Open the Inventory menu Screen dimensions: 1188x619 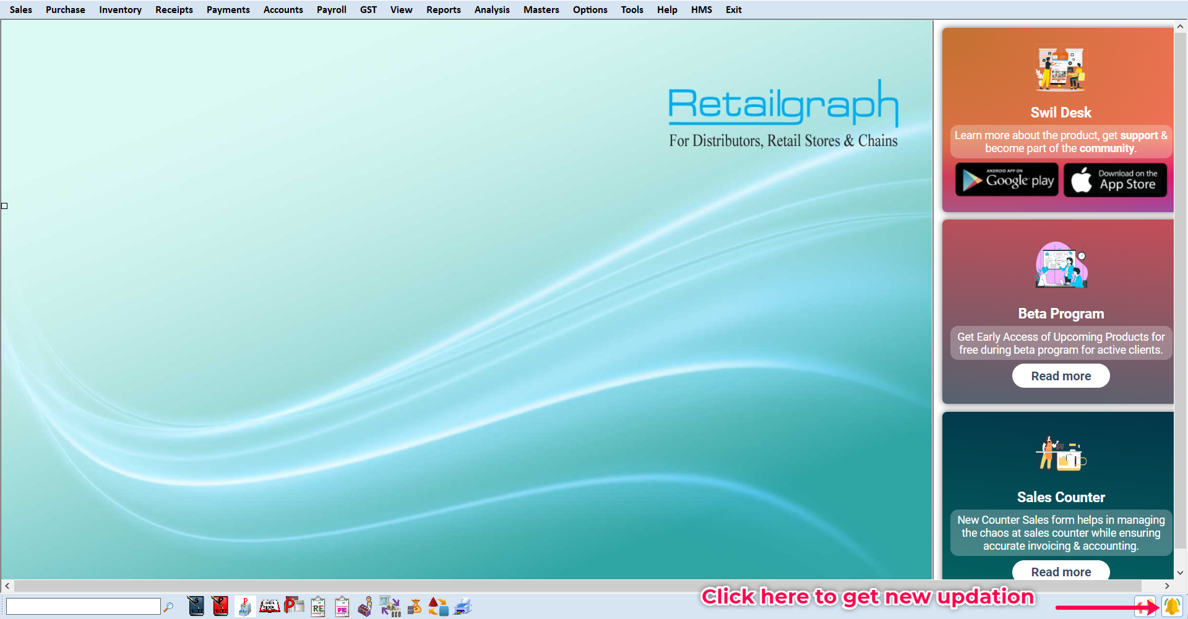(x=120, y=10)
